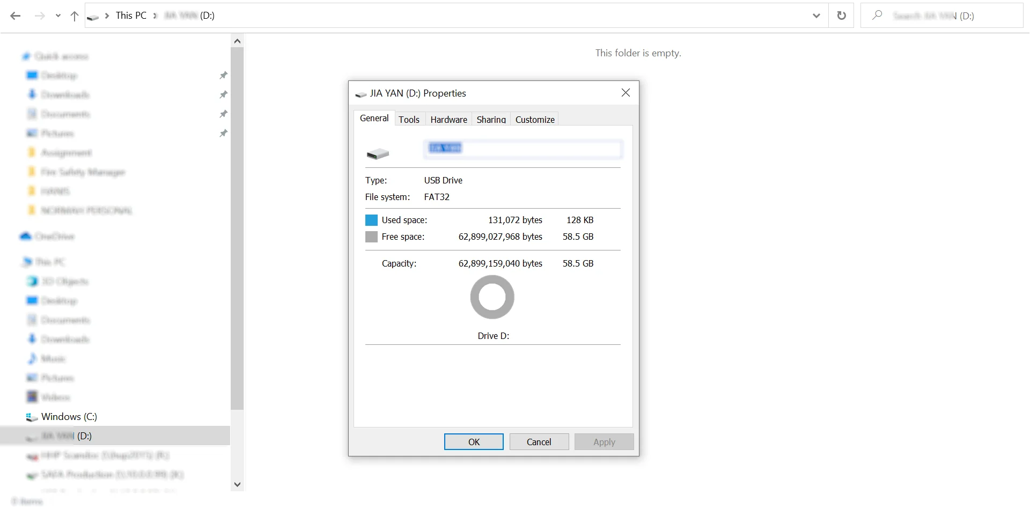
Task: Switch to the Tools tab
Action: pyautogui.click(x=409, y=120)
